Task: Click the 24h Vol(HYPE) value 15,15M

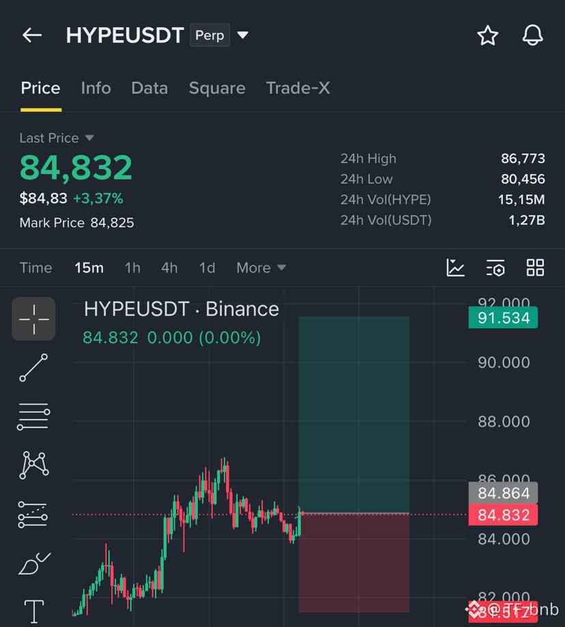Action: (521, 199)
